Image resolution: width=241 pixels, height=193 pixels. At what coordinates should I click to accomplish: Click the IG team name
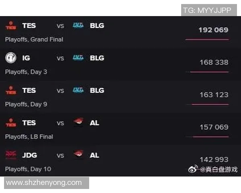pyautogui.click(x=26, y=58)
